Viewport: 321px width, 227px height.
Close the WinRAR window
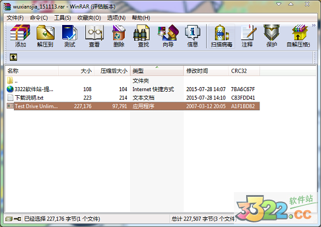click(307, 4)
